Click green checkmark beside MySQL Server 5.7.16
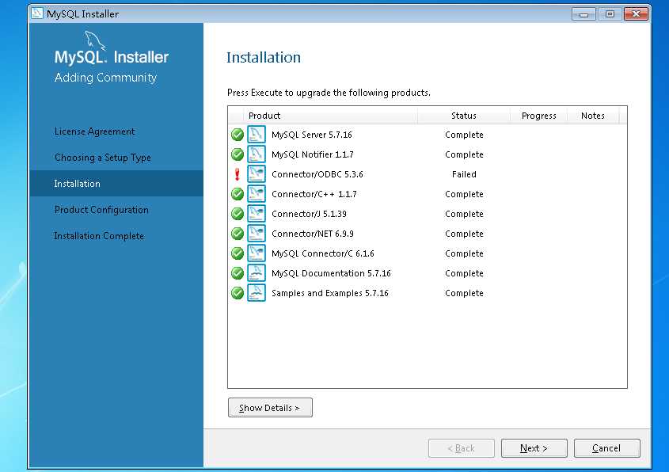Viewport: 669px width, 472px height. [238, 135]
